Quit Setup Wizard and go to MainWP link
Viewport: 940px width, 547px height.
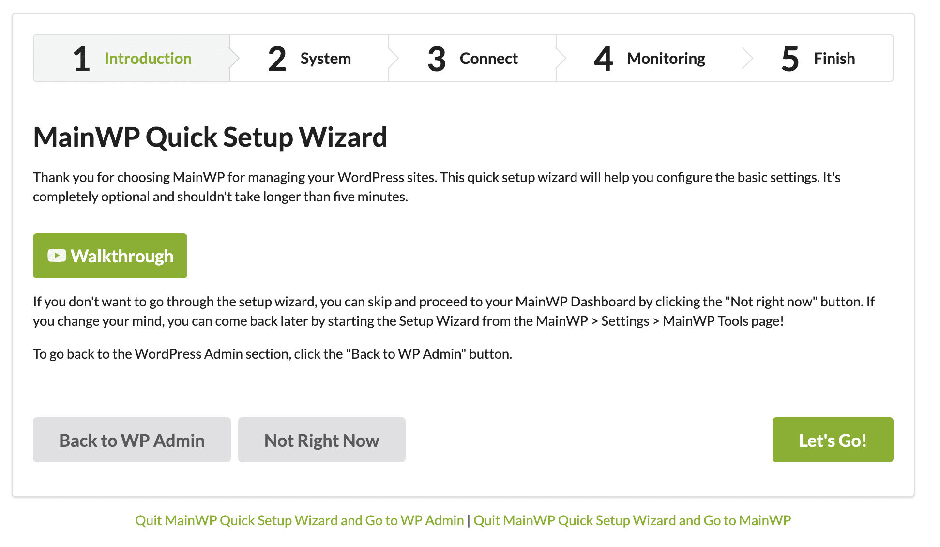tap(632, 520)
